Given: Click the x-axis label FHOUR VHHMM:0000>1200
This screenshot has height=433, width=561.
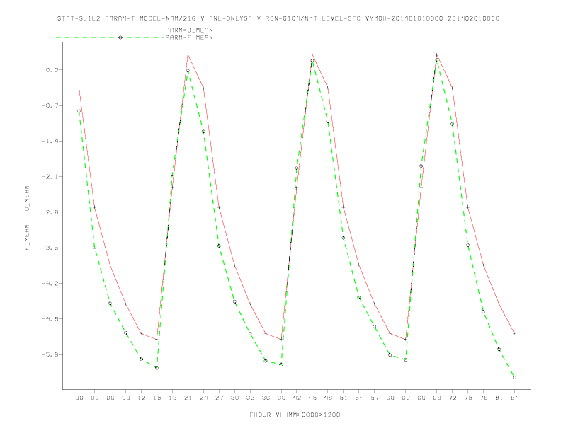Looking at the screenshot, I should click(x=295, y=415).
